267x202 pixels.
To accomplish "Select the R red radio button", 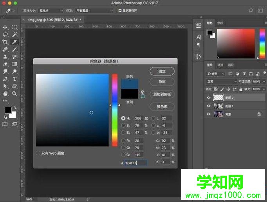I will click(123, 141).
